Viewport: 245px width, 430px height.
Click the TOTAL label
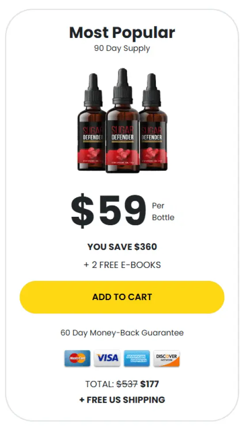coord(100,384)
